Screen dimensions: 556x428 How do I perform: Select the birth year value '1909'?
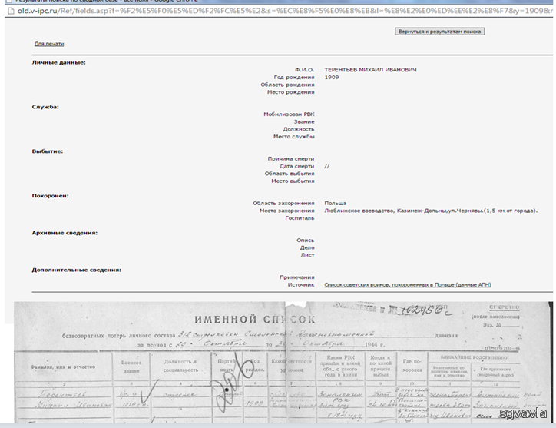[332, 78]
